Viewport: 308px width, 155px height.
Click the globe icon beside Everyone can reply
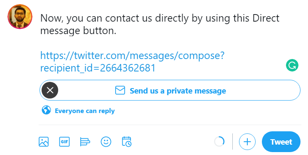click(47, 110)
